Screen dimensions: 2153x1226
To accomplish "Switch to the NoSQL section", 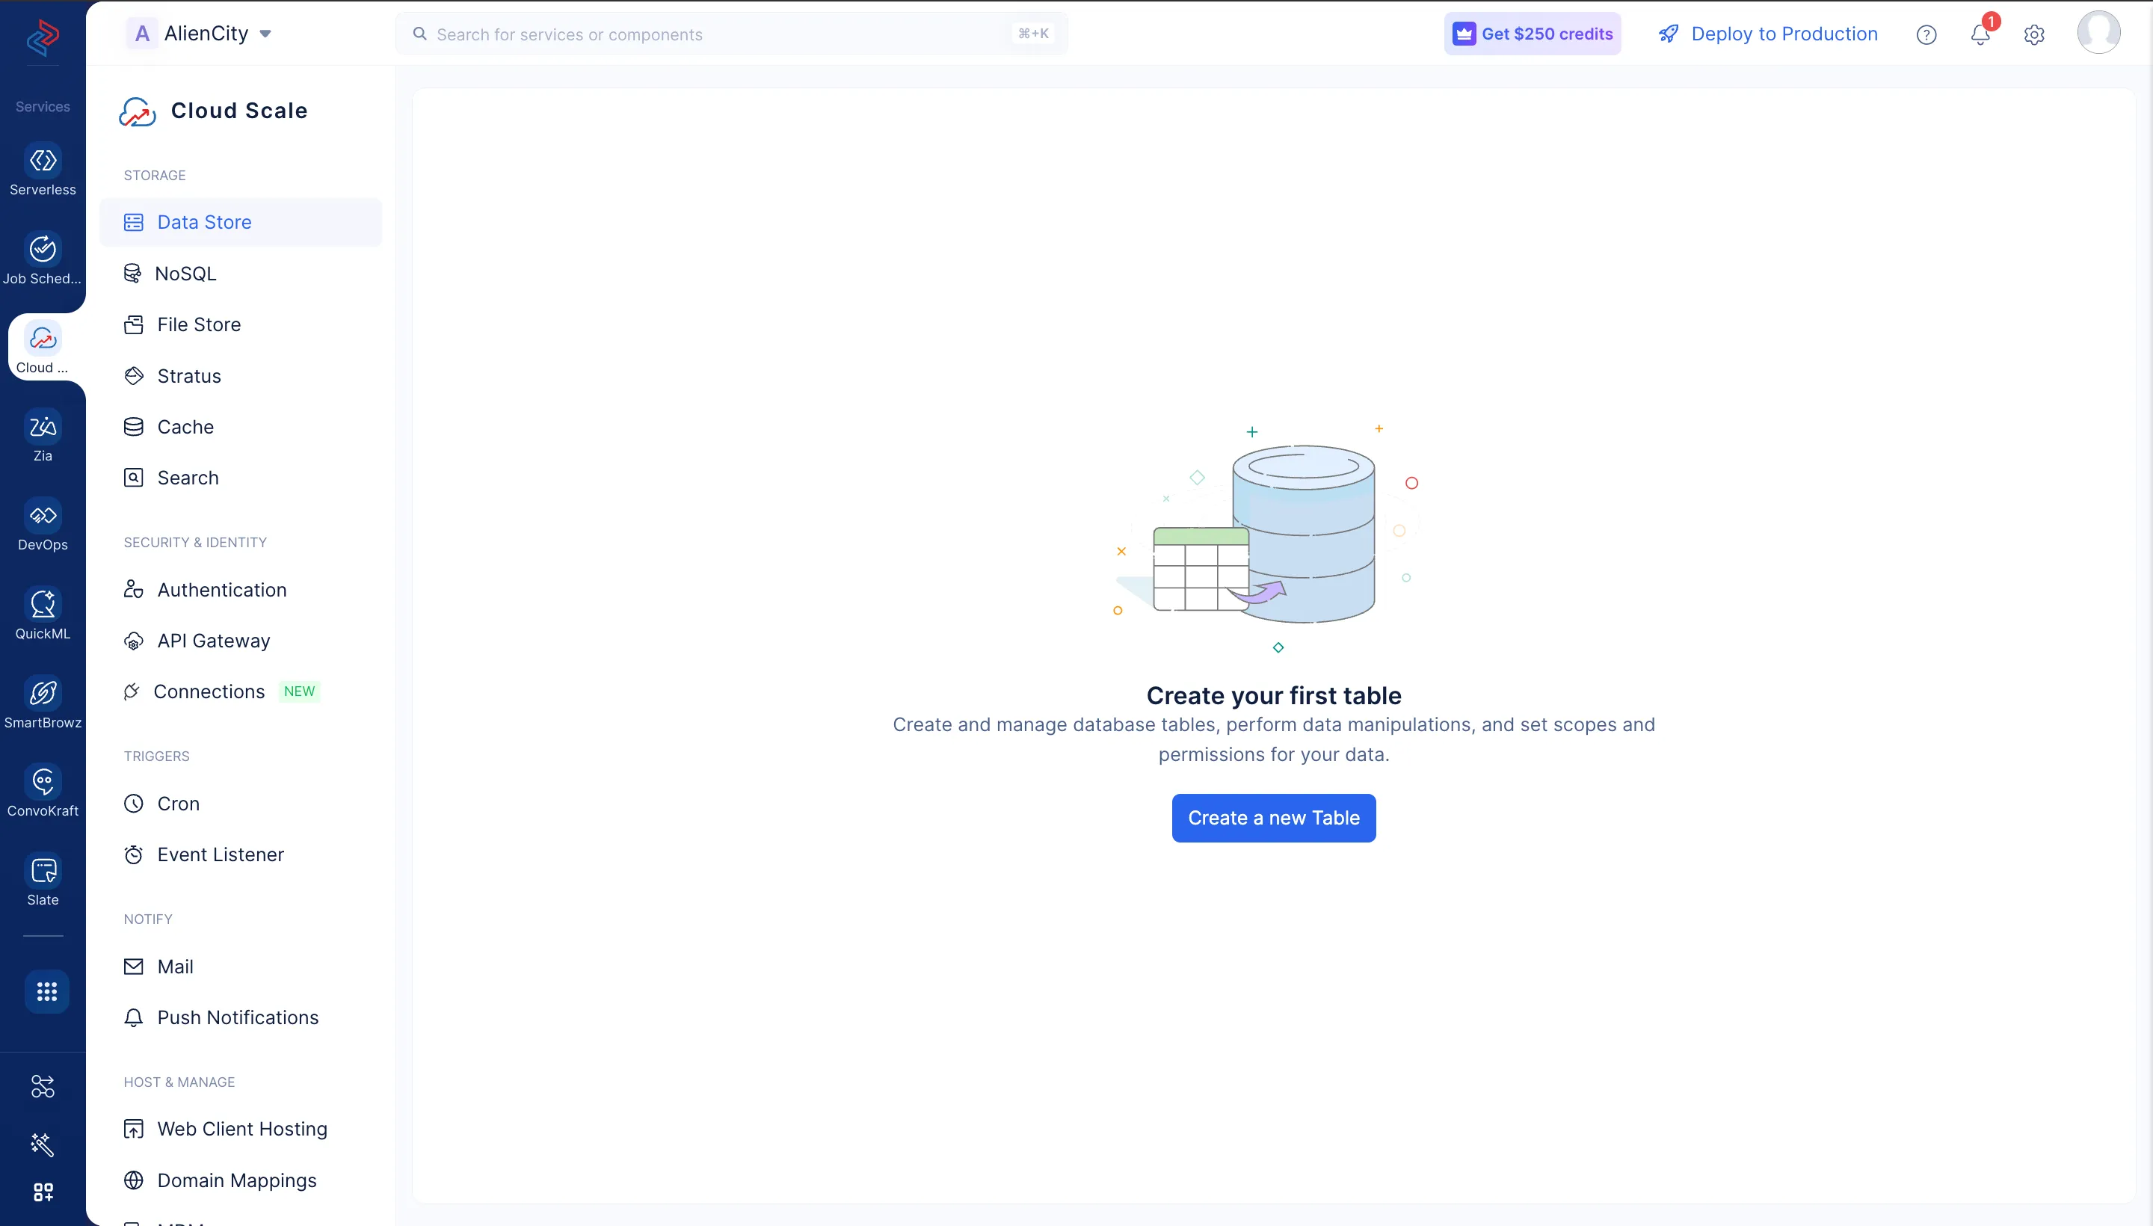I will click(187, 273).
